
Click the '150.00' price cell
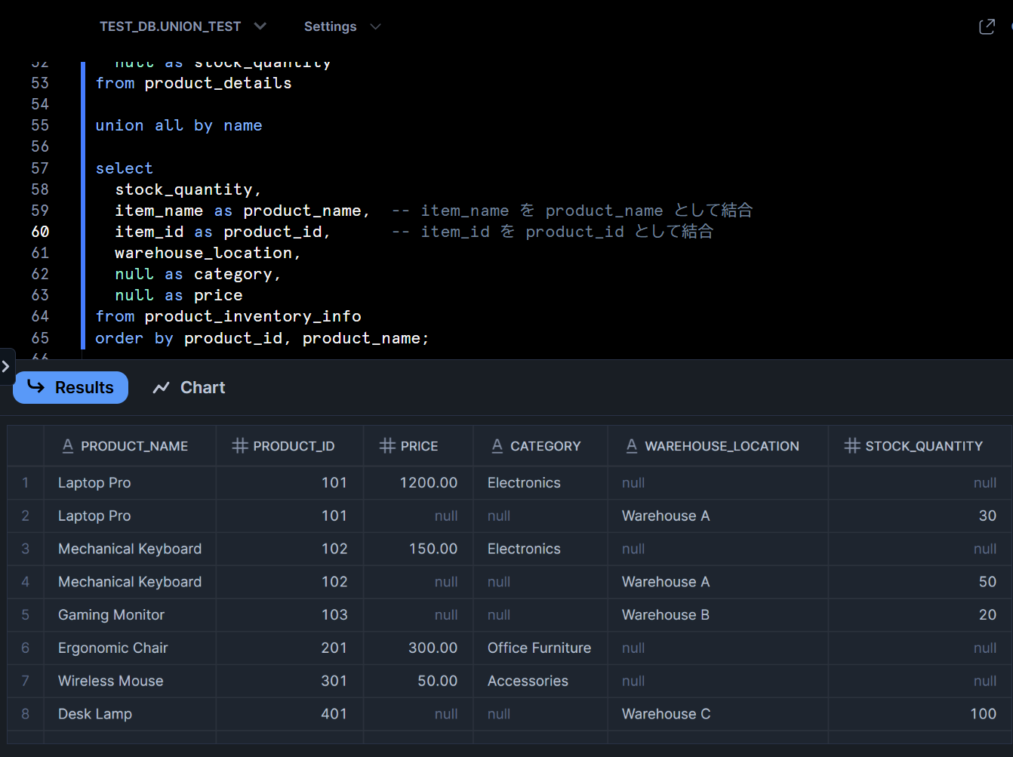pyautogui.click(x=418, y=549)
